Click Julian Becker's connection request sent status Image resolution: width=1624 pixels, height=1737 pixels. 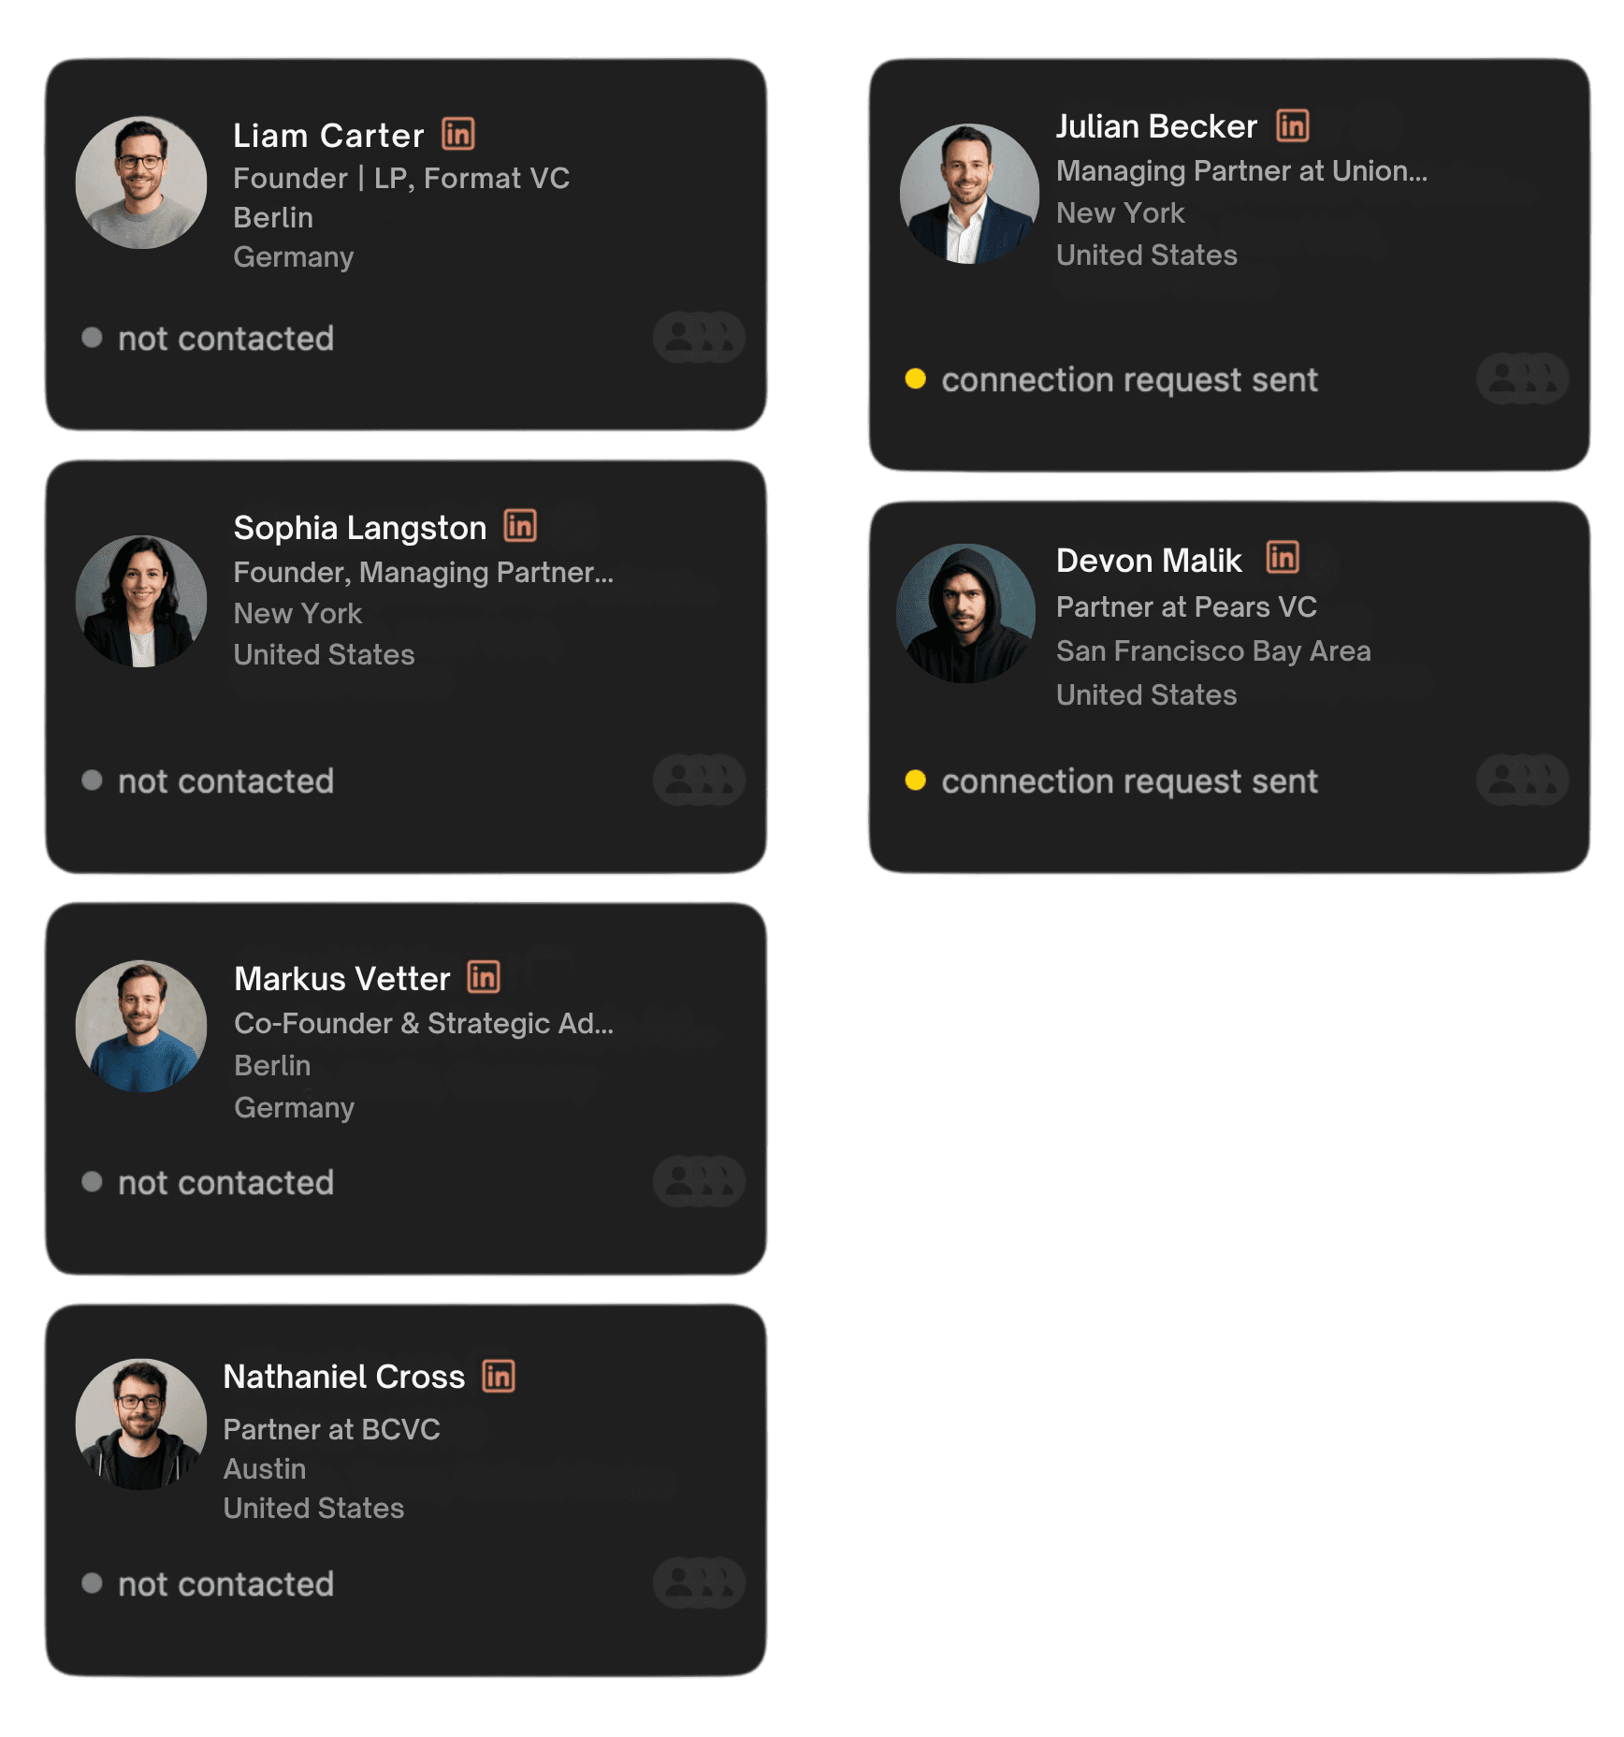pyautogui.click(x=1129, y=380)
